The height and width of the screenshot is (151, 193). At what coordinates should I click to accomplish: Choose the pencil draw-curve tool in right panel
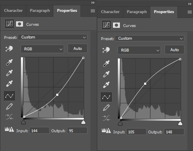[106, 108]
